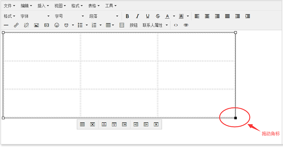The height and width of the screenshot is (147, 283).
Task: Show the source code view
Action: [176, 25]
